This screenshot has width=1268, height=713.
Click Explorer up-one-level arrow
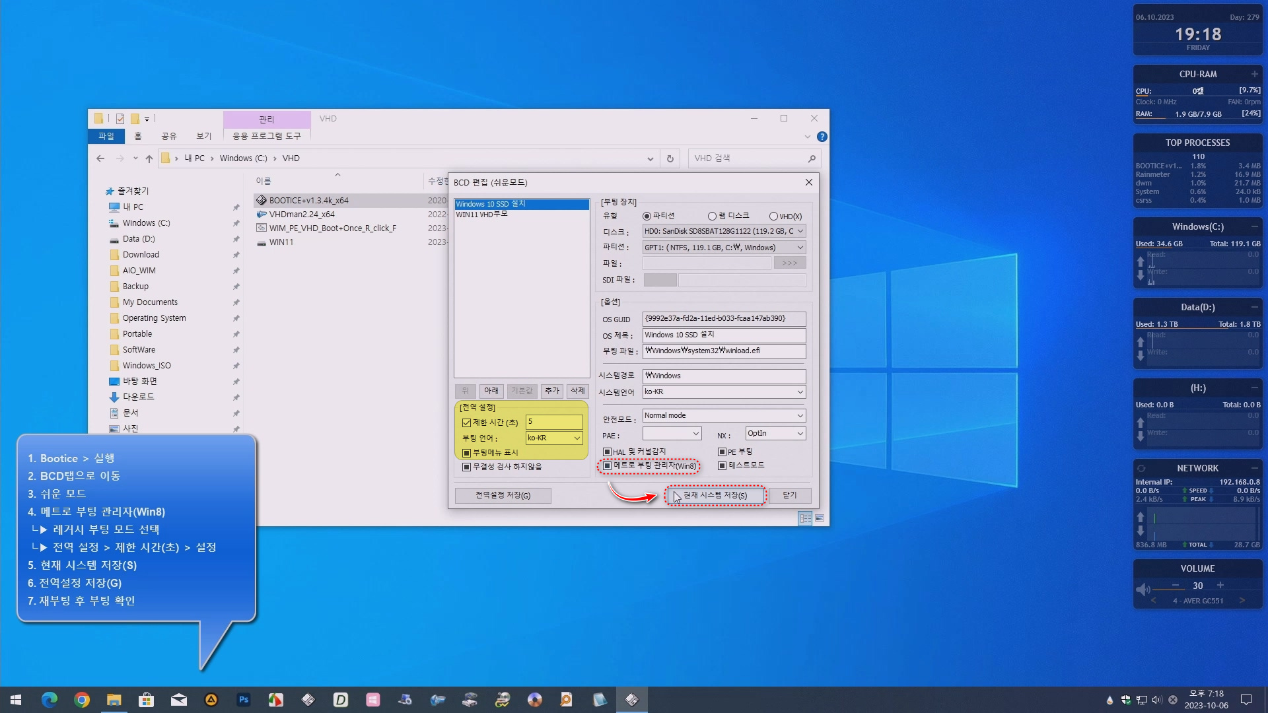click(x=149, y=158)
